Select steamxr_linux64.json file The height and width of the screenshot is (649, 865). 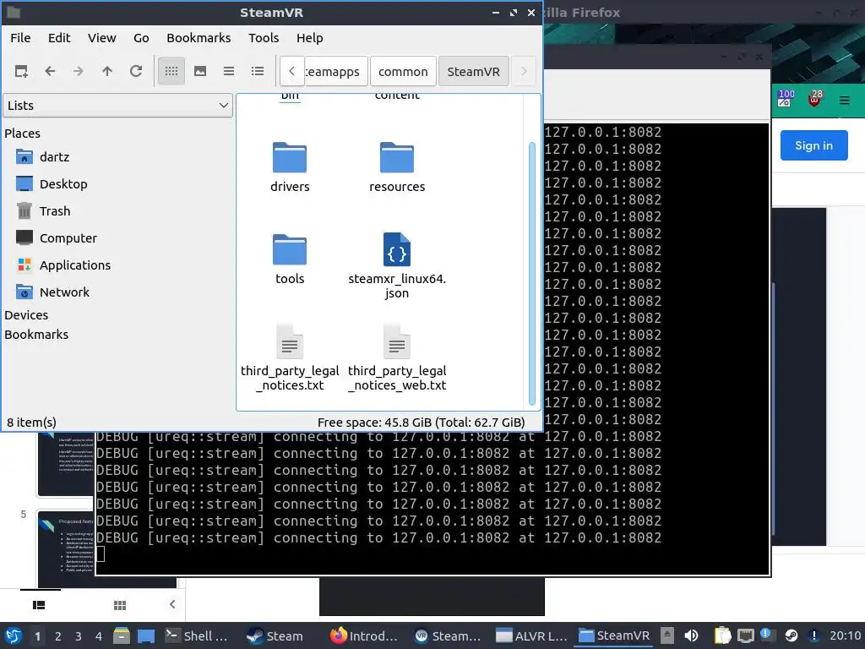(x=397, y=266)
